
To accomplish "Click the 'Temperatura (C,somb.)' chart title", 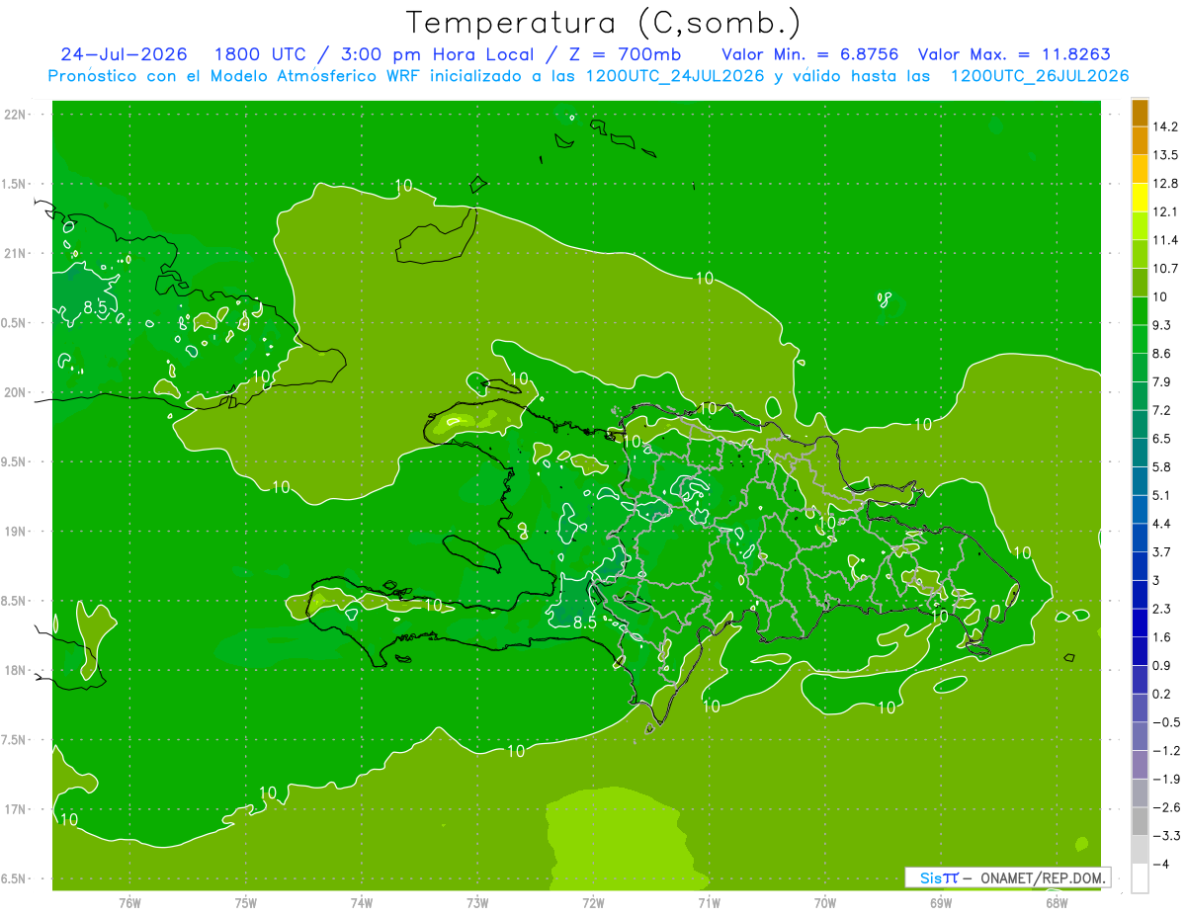I will (x=603, y=23).
